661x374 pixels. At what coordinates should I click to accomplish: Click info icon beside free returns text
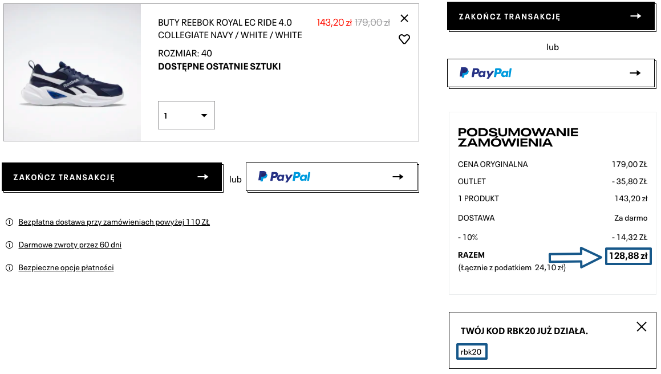tap(9, 245)
